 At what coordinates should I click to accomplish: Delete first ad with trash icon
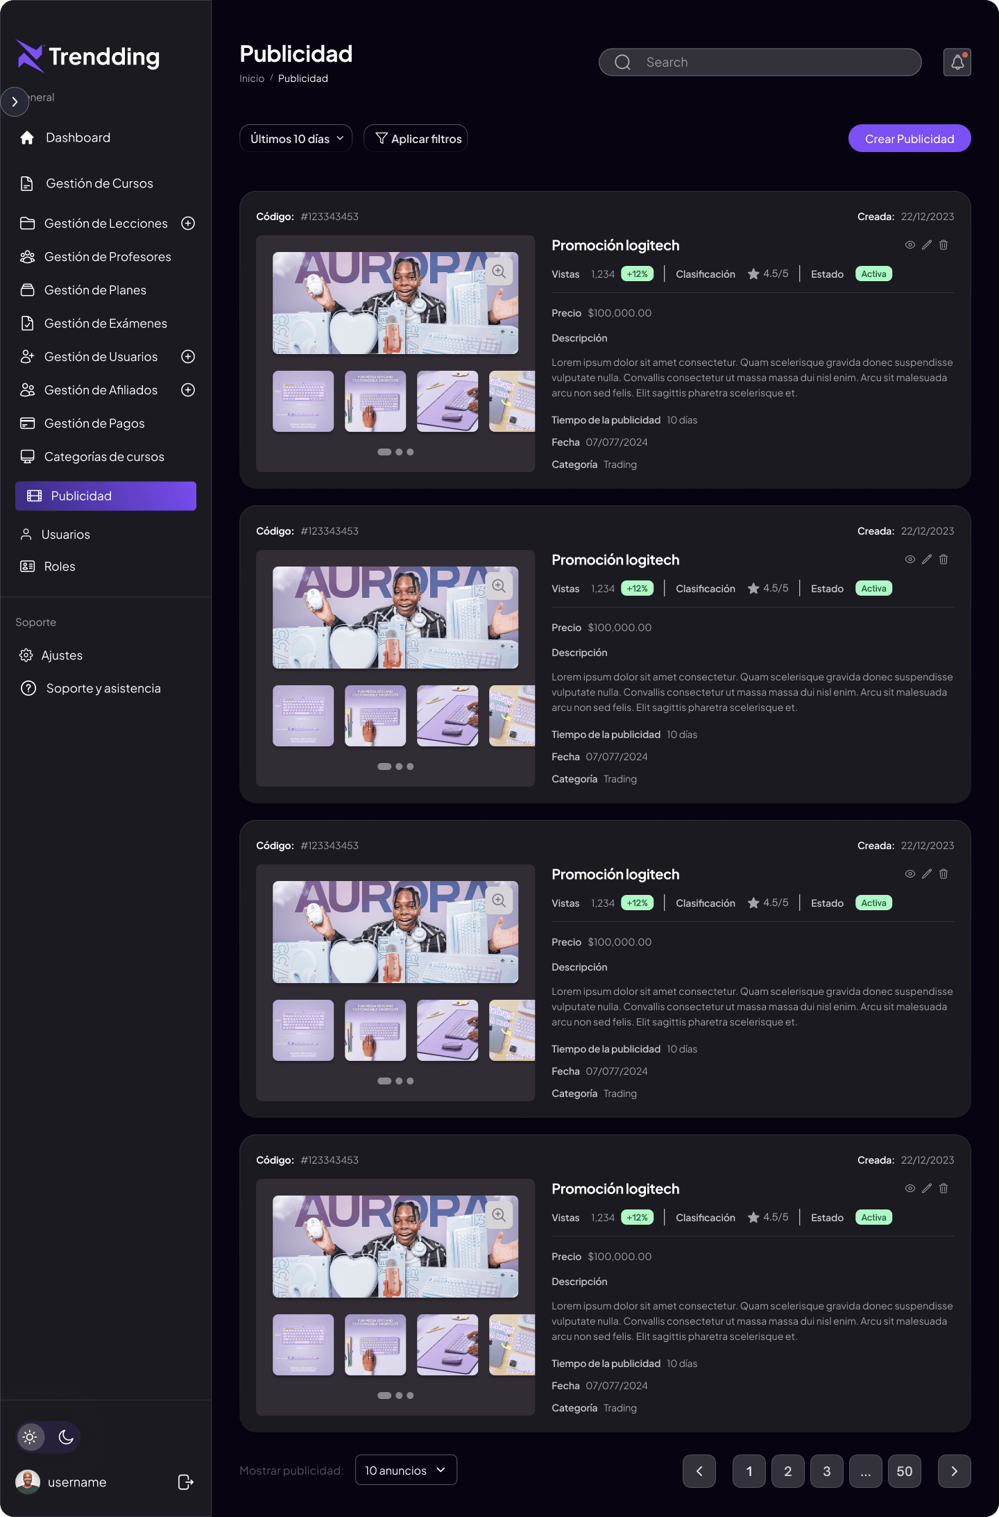pos(943,245)
